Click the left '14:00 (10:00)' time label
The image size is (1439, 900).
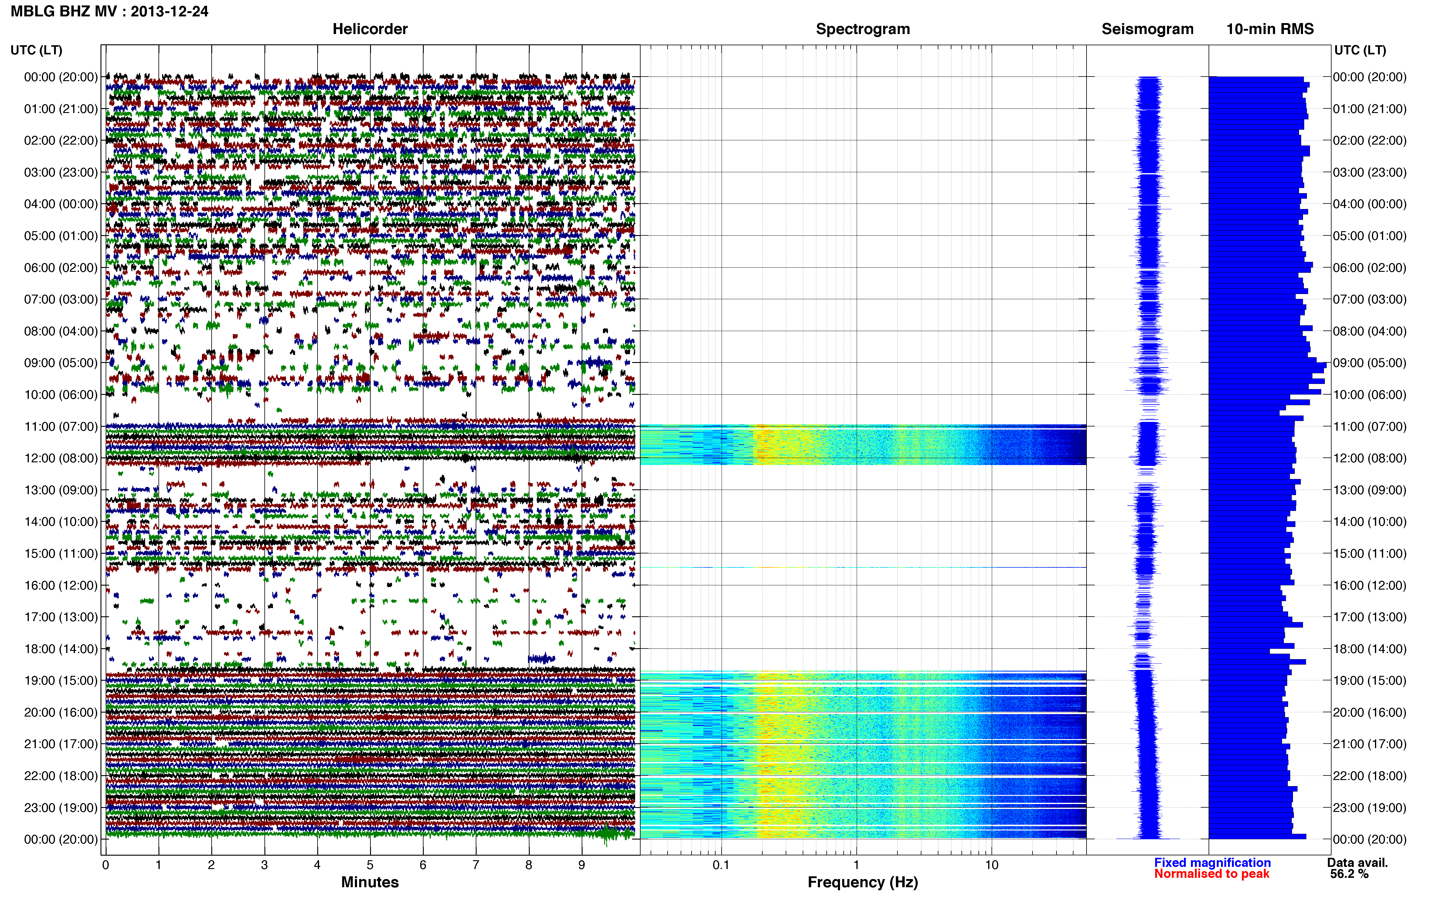[x=61, y=522]
